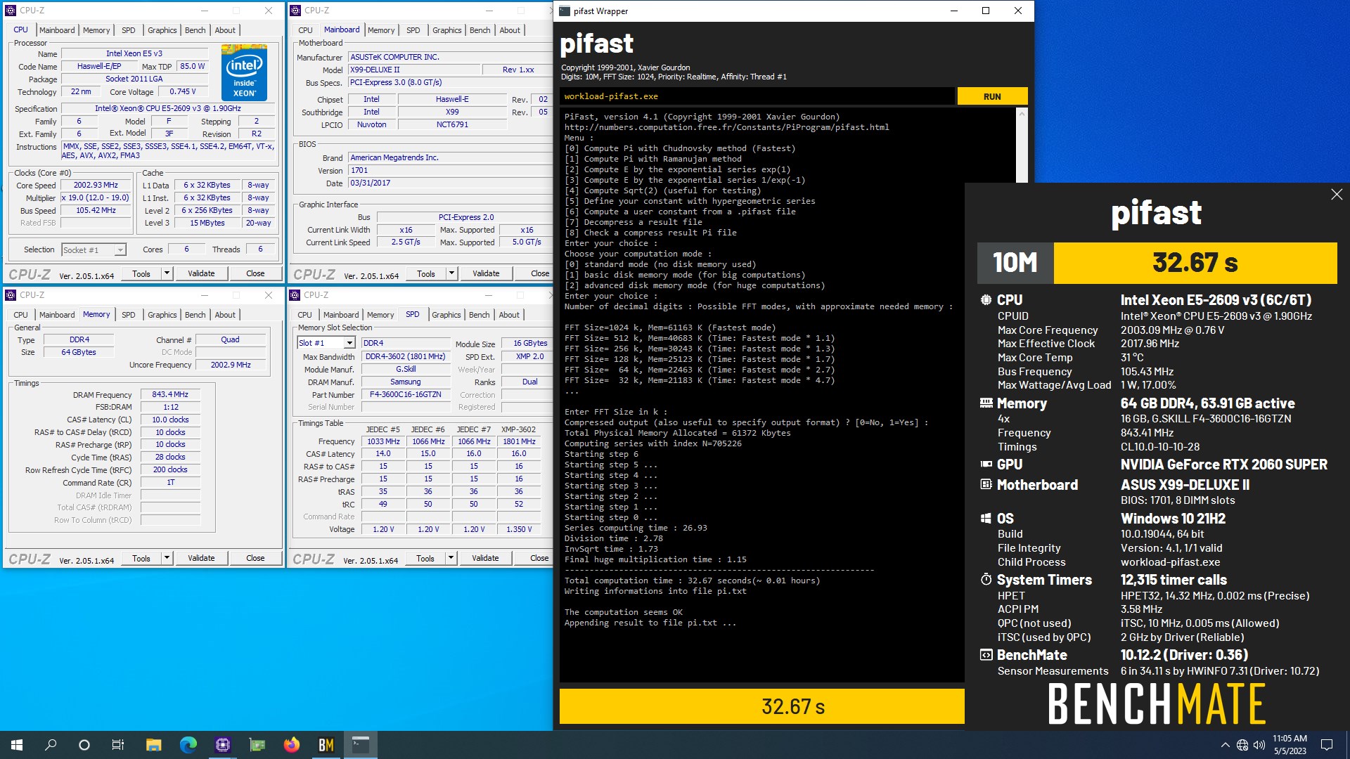
Task: Open Bench tab in CPU window
Action: pyautogui.click(x=195, y=30)
